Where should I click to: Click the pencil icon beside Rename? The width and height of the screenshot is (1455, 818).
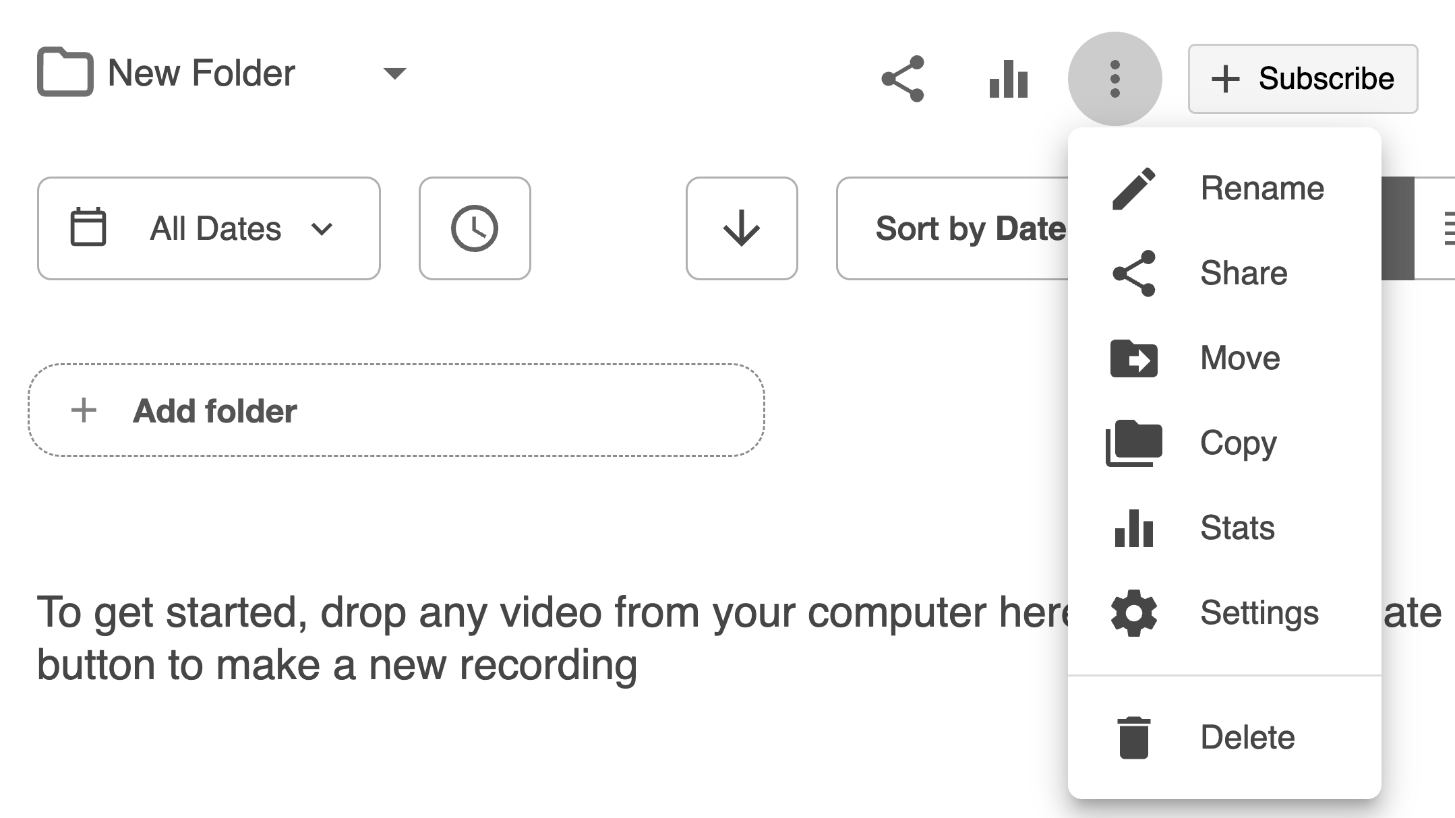pyautogui.click(x=1133, y=189)
